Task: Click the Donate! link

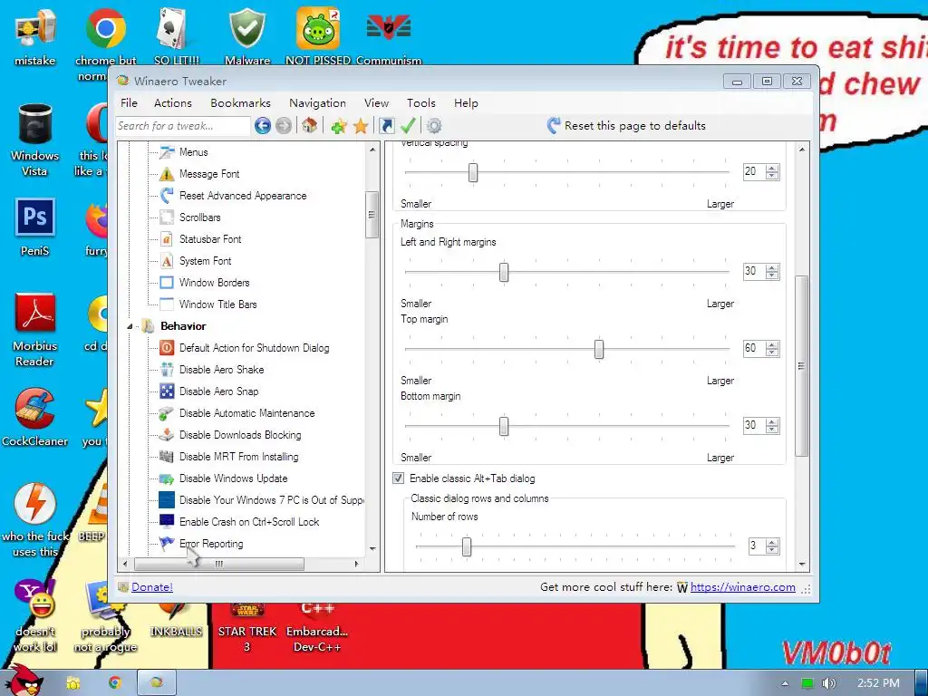Action: 152,587
